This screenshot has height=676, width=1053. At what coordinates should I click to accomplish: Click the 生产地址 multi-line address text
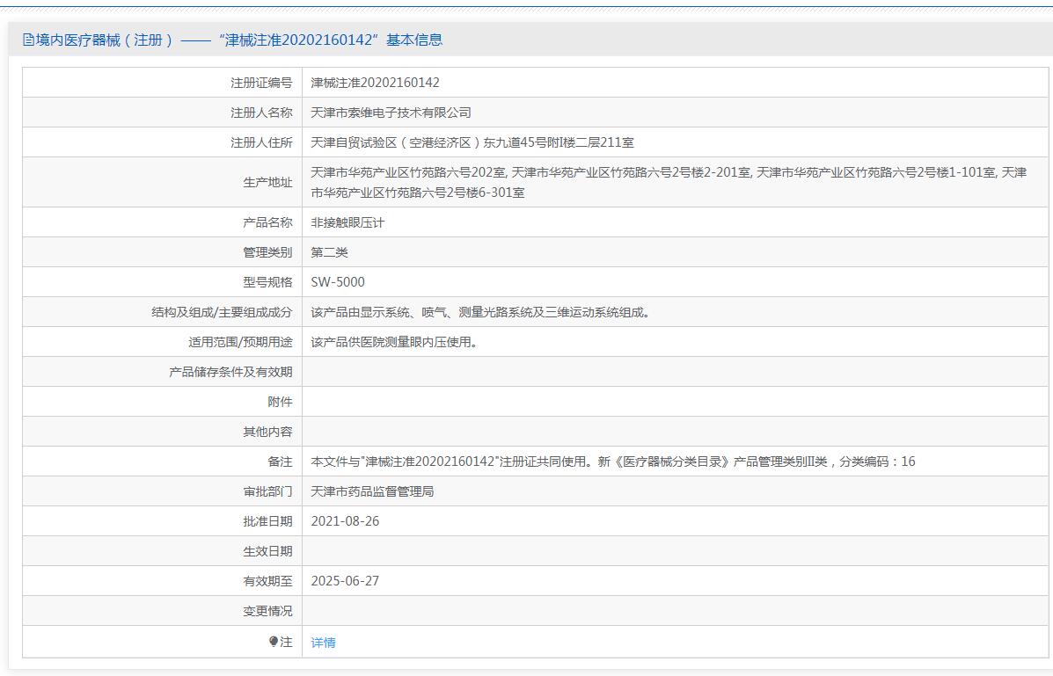(x=669, y=182)
